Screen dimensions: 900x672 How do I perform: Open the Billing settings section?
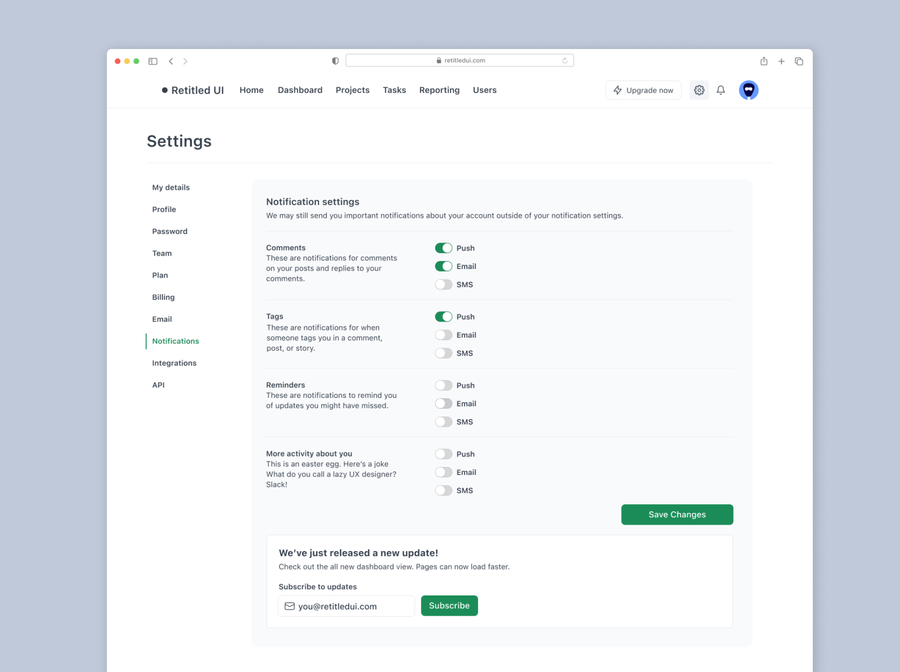click(x=163, y=297)
